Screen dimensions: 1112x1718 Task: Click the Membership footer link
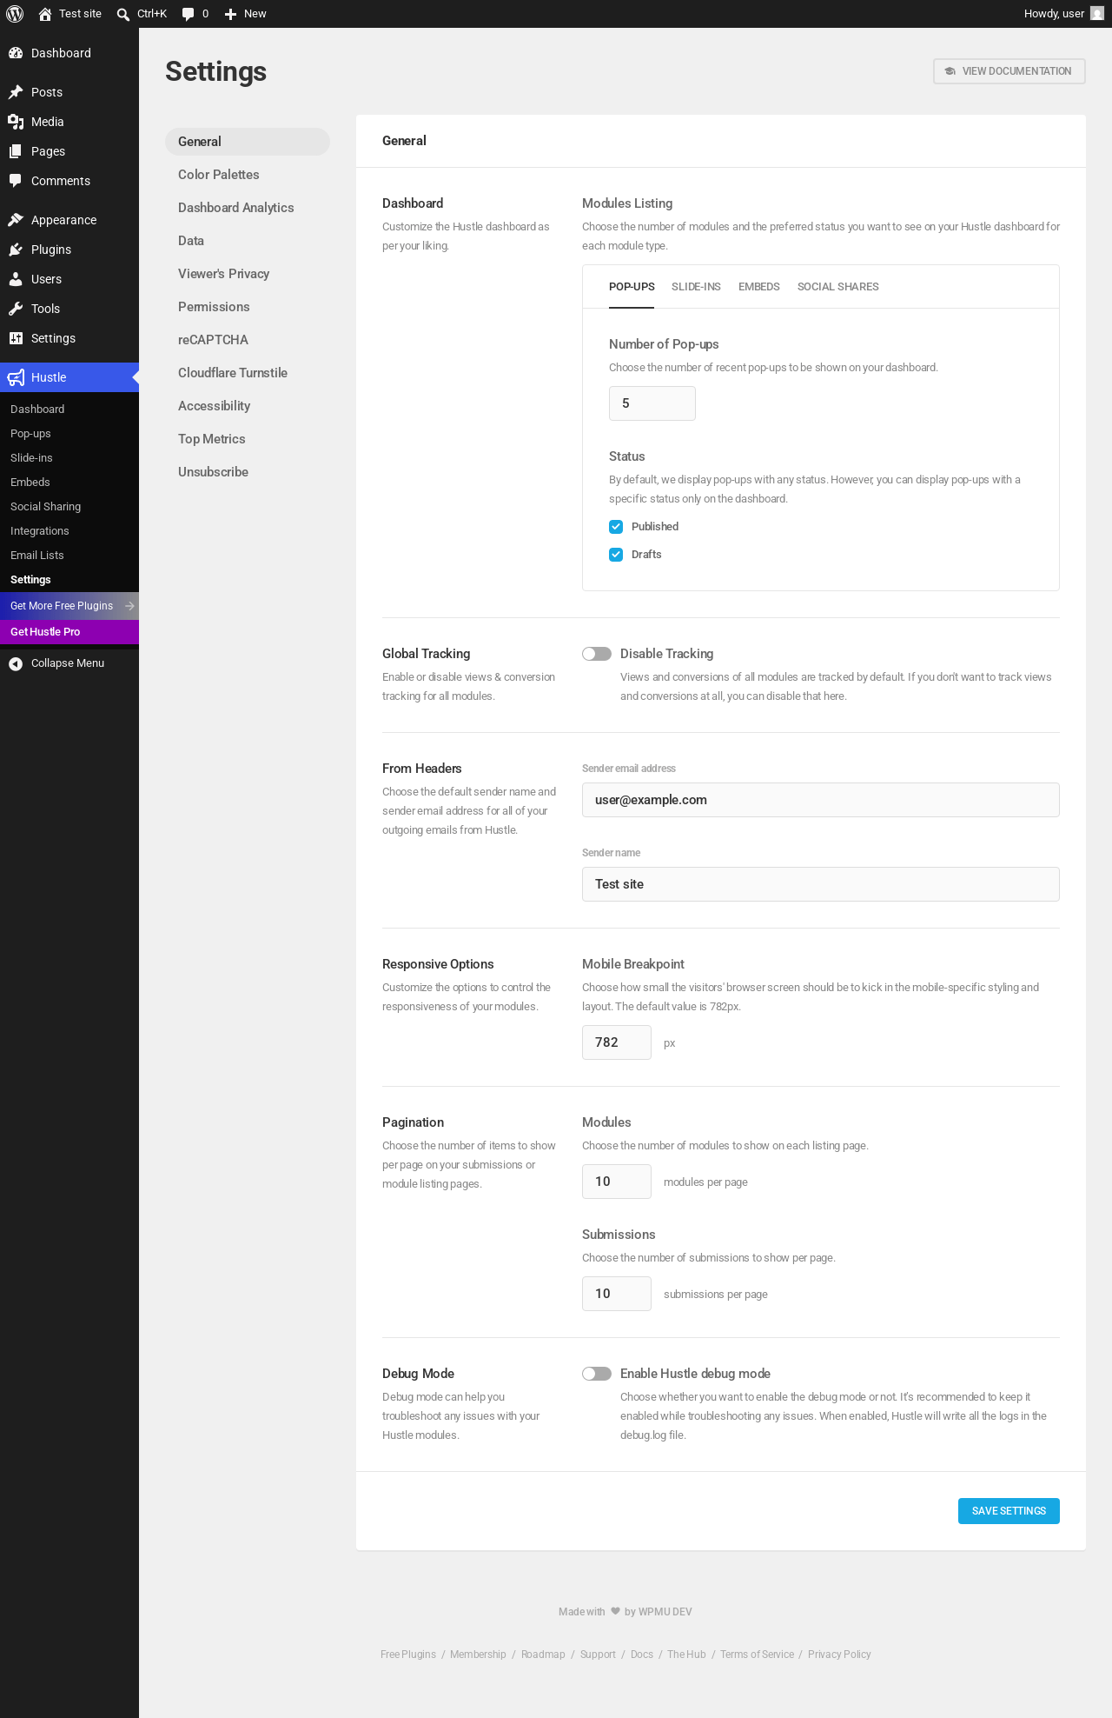[478, 1655]
